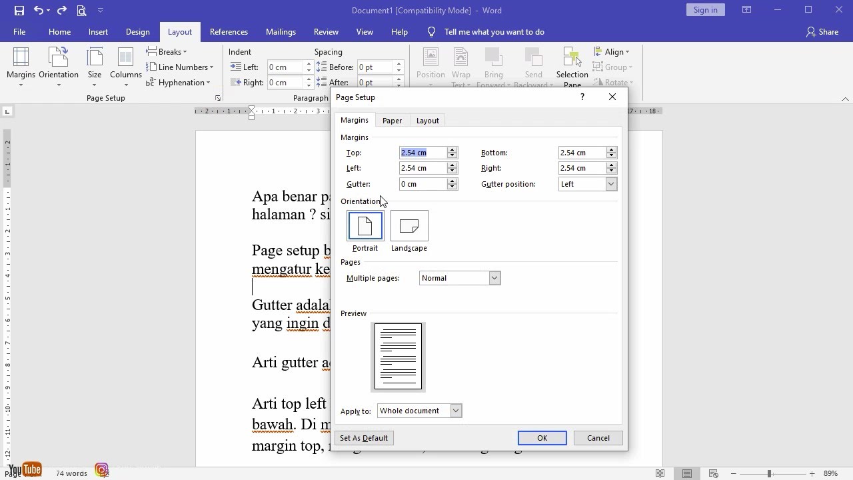Switch to the View ribbon tab
Viewport: 853px width, 480px height.
(x=365, y=32)
